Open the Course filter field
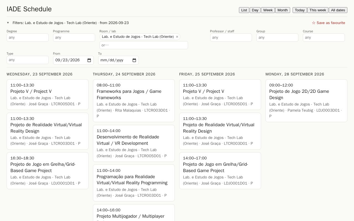 (324, 38)
